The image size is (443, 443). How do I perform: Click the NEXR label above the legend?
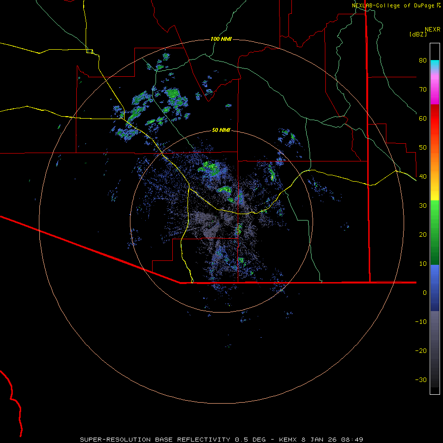click(433, 30)
